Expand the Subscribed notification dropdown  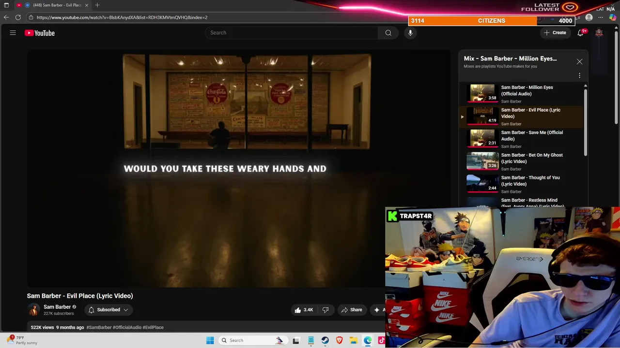point(108,310)
